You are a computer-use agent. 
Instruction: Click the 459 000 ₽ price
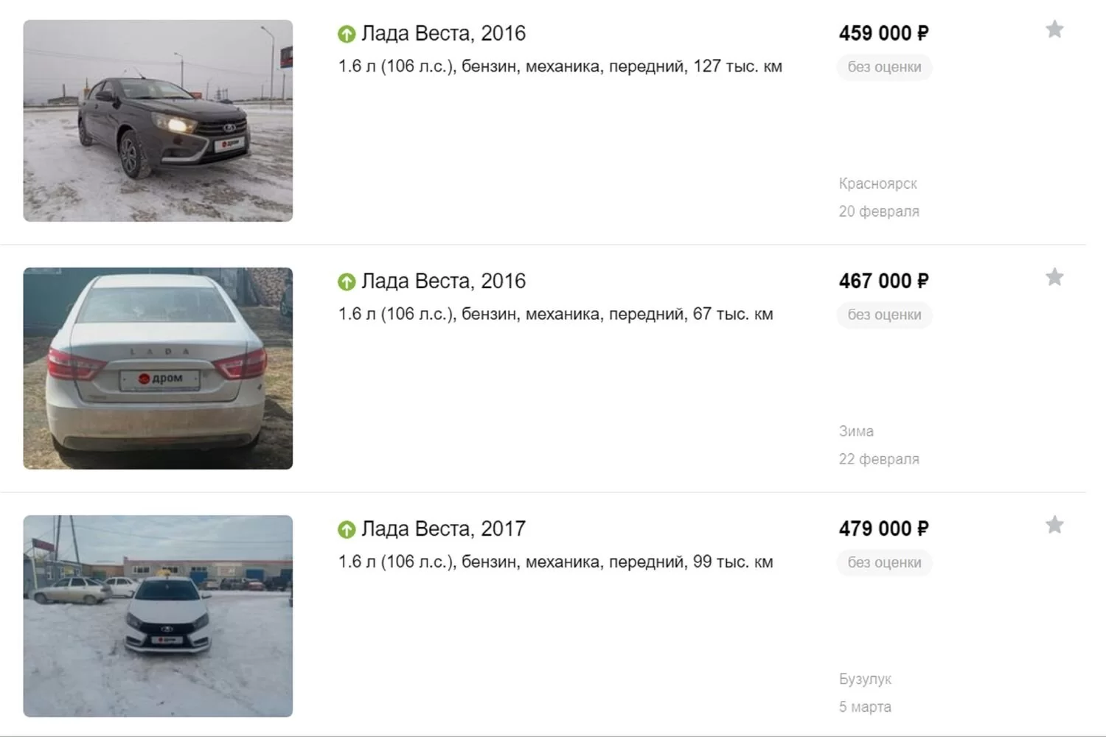tap(883, 34)
